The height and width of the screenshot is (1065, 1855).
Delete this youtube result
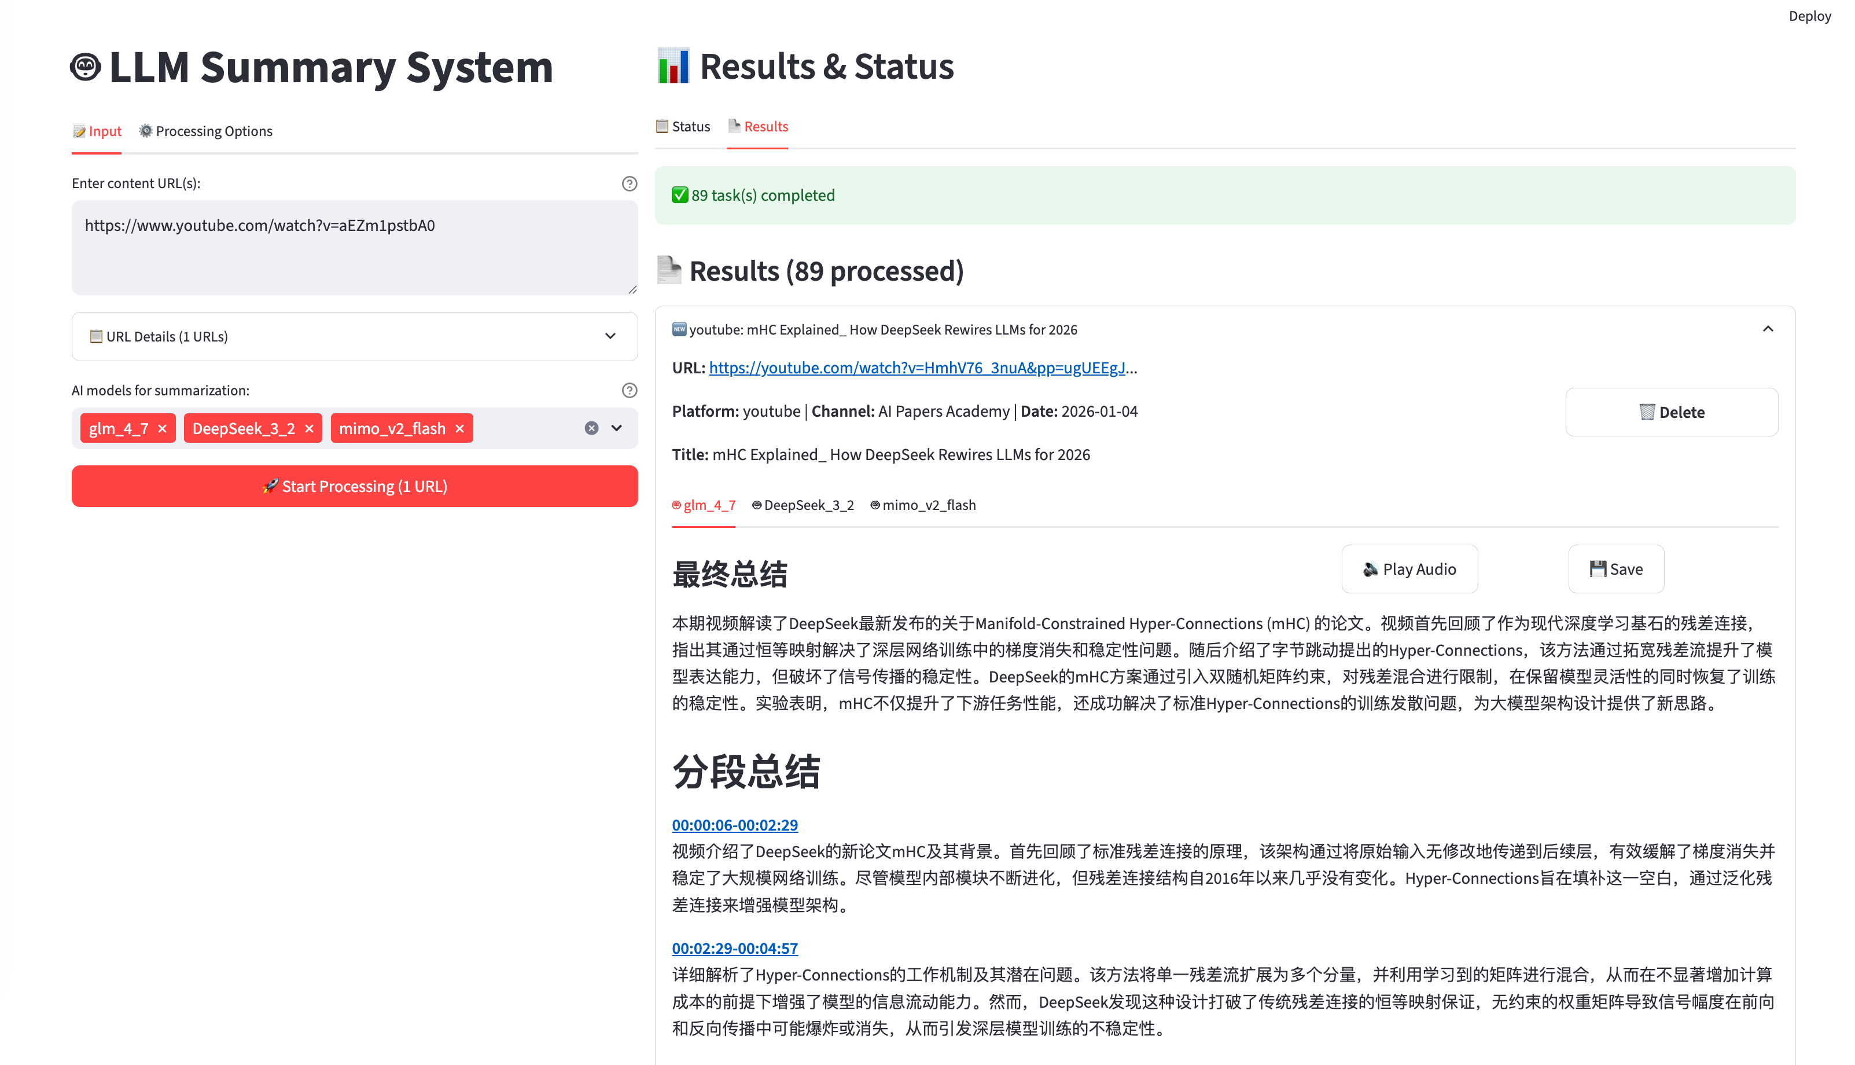point(1671,413)
